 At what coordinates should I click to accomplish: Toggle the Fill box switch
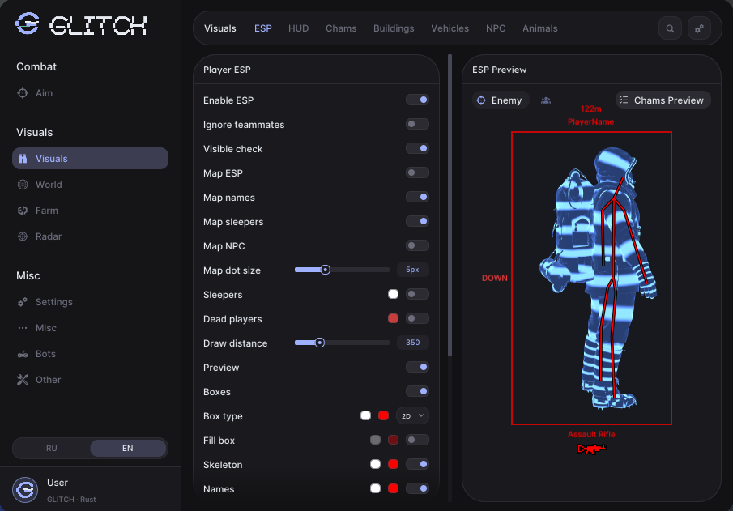coord(417,440)
